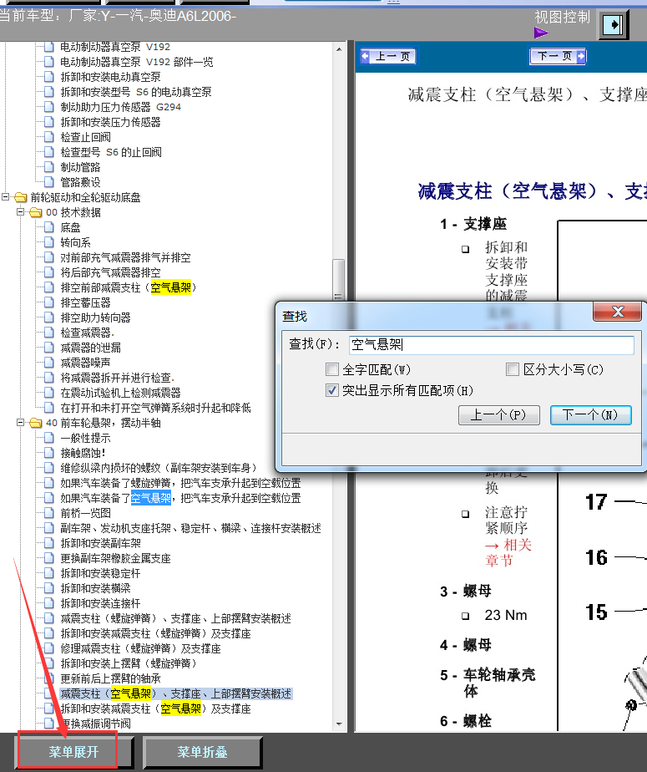Open 副车架、发动机支座托架、稳定杆、横梁、连接杆安装概述 entry
Image resolution: width=647 pixels, height=772 pixels.
190,528
